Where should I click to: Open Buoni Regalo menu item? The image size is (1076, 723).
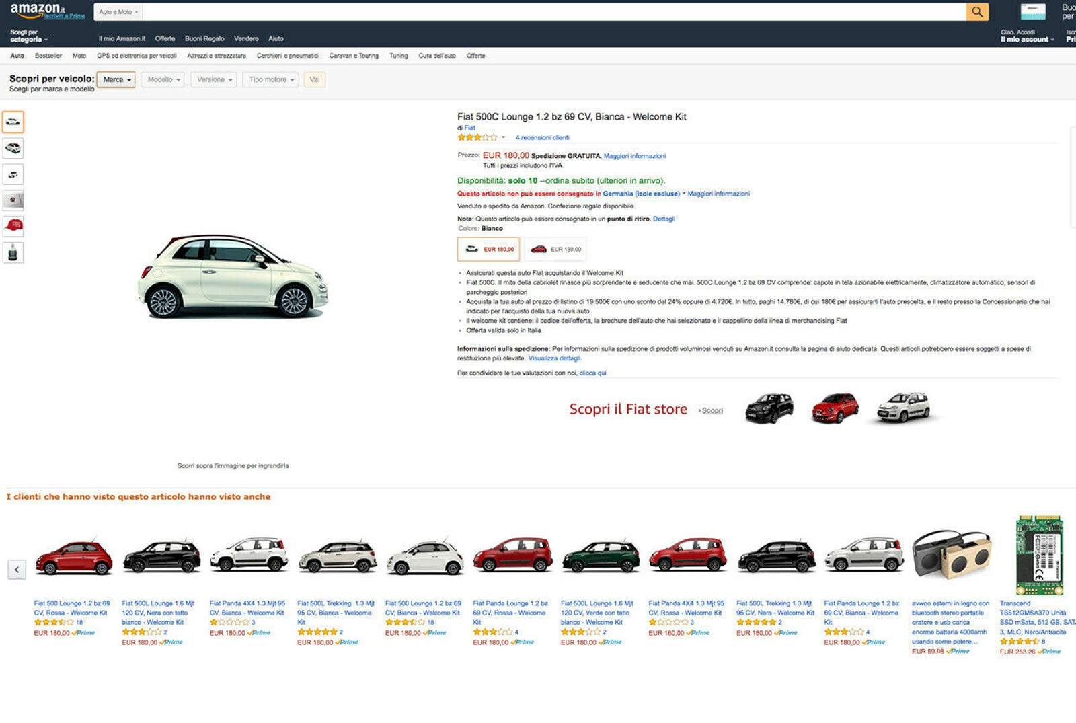click(x=204, y=38)
